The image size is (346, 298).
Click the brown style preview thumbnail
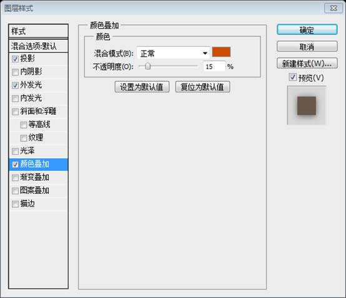307,105
